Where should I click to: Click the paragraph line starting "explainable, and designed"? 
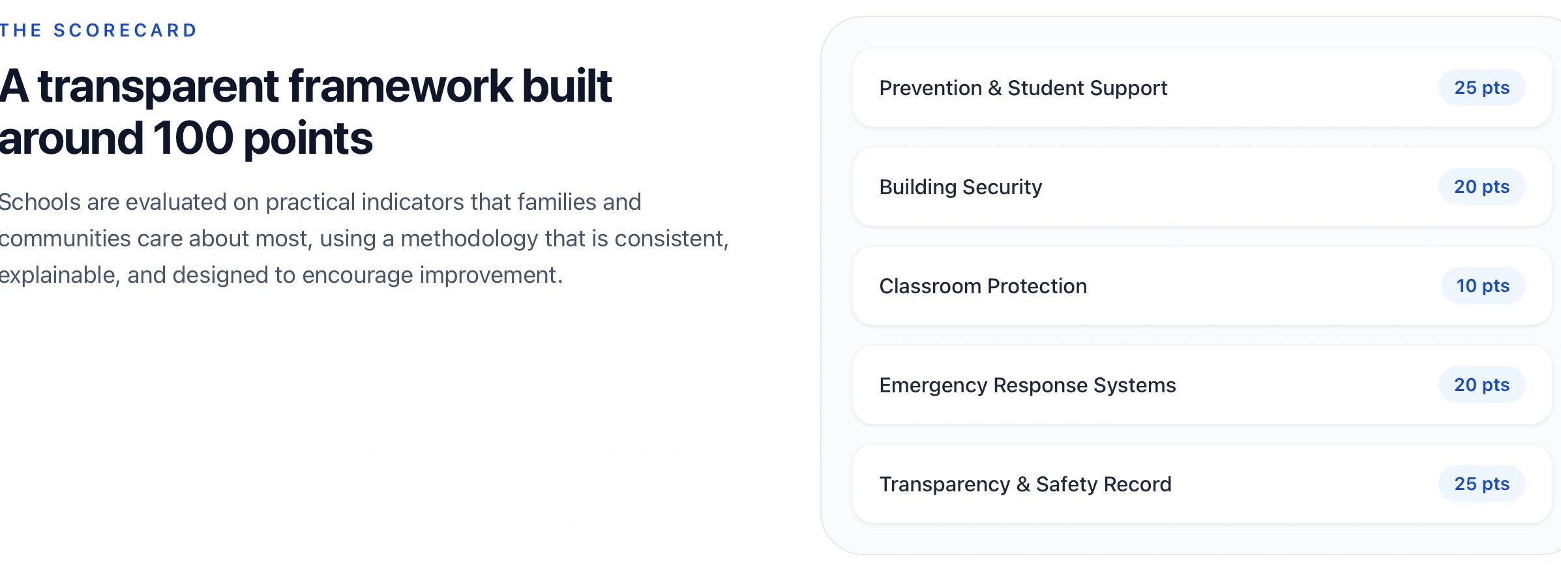[280, 275]
